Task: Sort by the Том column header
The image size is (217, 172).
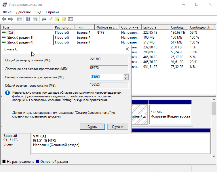Action: tap(27, 27)
